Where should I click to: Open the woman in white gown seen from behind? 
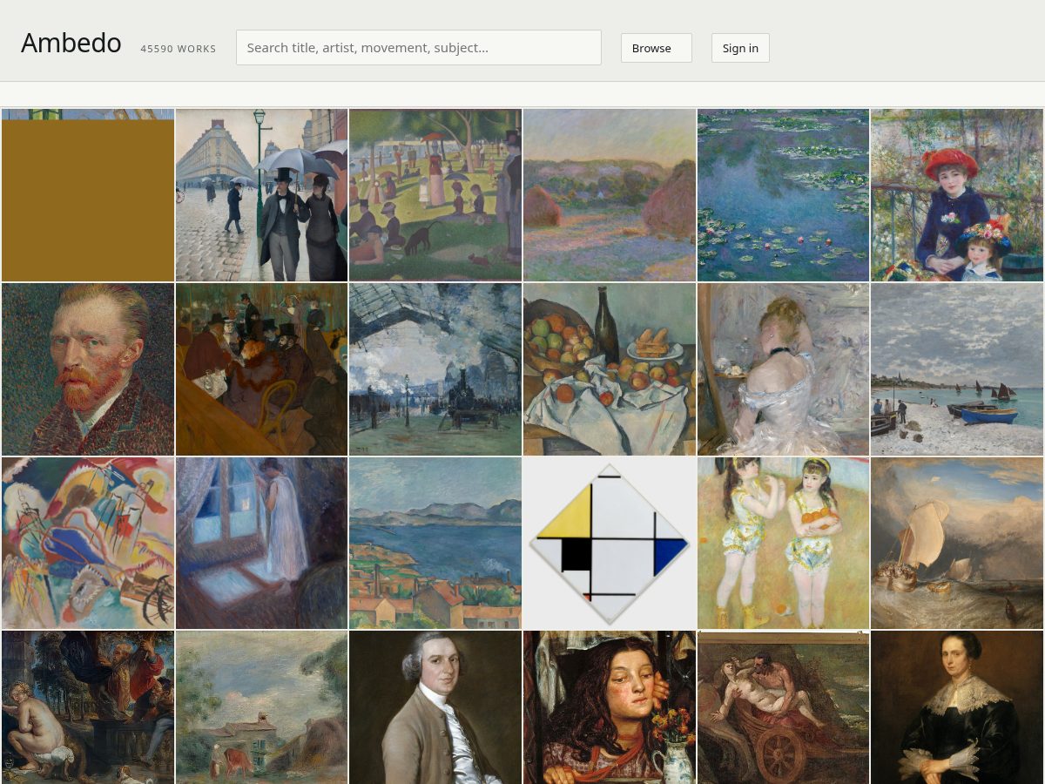coord(784,369)
